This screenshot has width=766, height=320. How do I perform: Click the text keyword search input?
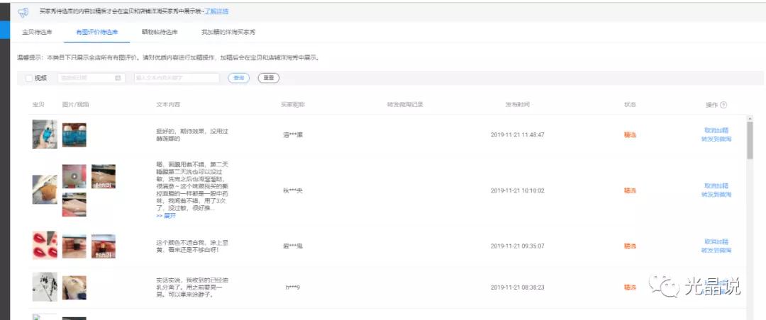tap(177, 78)
